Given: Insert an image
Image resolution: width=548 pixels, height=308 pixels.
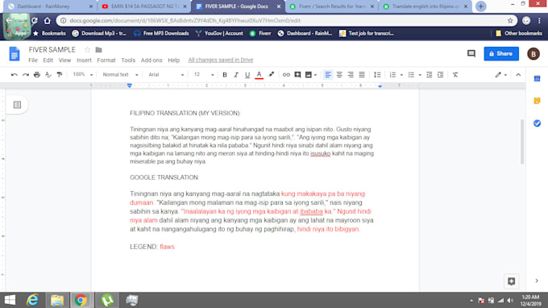Looking at the screenshot, I should [308, 74].
